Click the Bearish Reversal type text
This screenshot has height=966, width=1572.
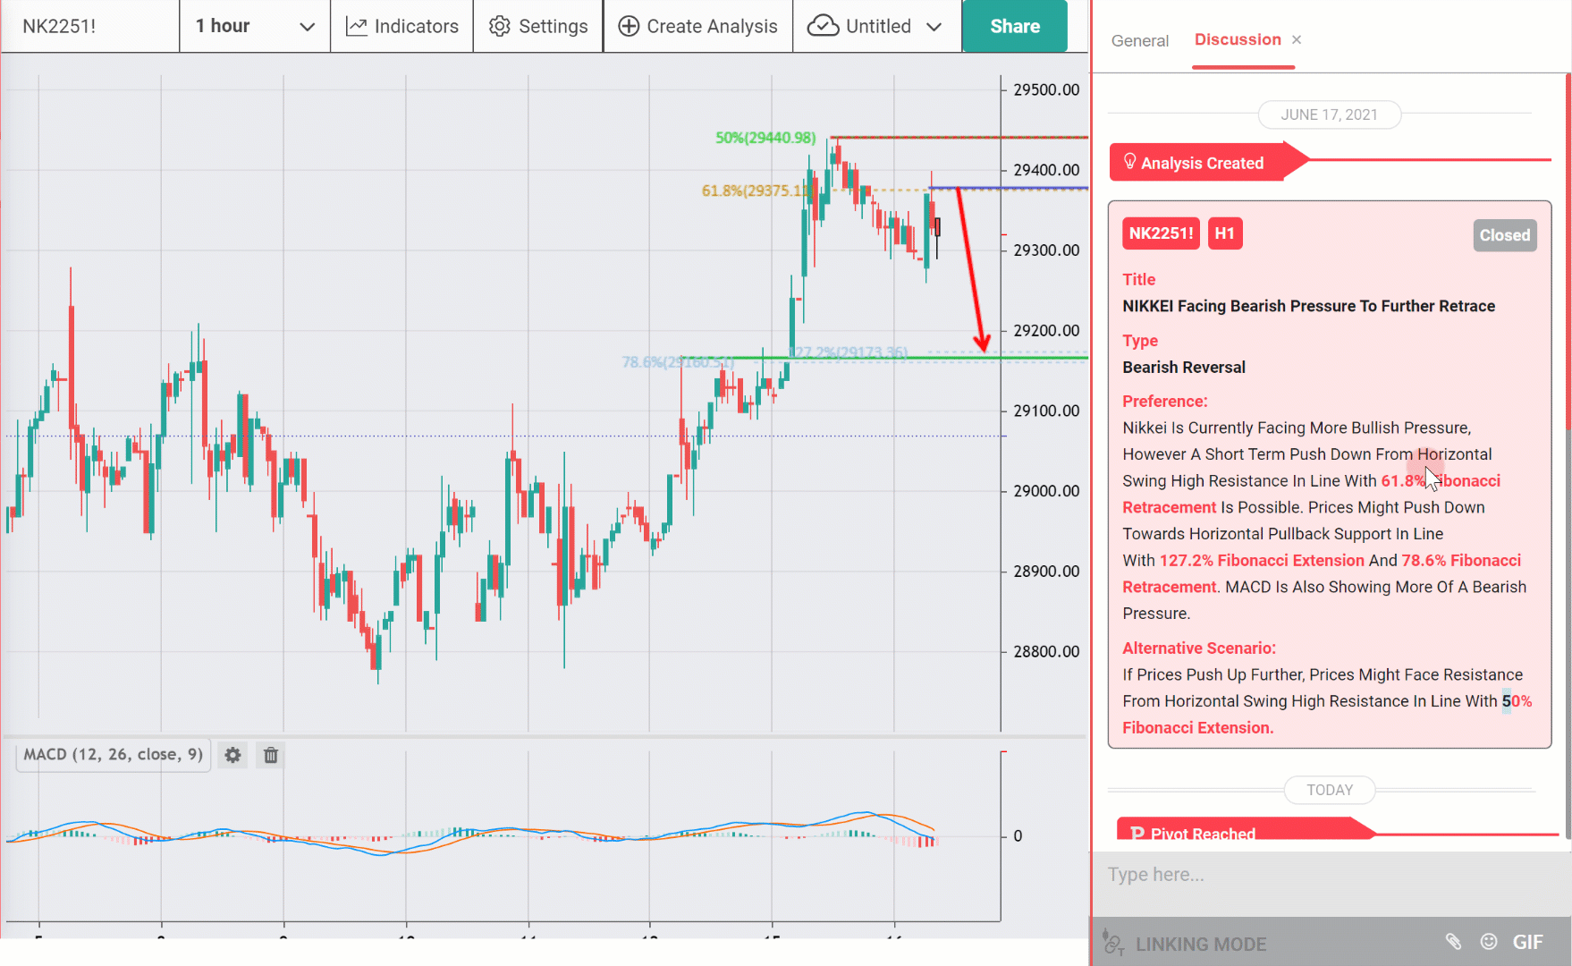[1184, 368]
